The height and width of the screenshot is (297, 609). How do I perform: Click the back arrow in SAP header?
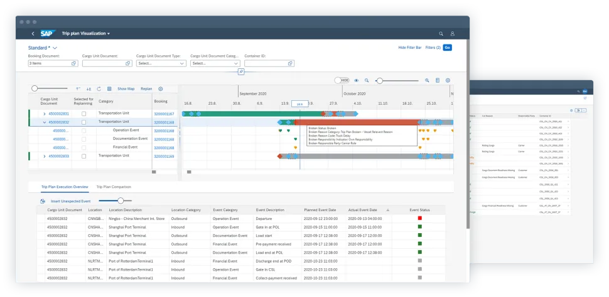point(33,33)
